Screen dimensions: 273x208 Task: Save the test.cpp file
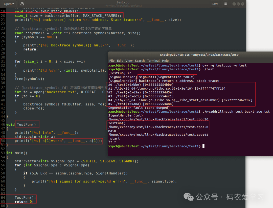click(215, 4)
